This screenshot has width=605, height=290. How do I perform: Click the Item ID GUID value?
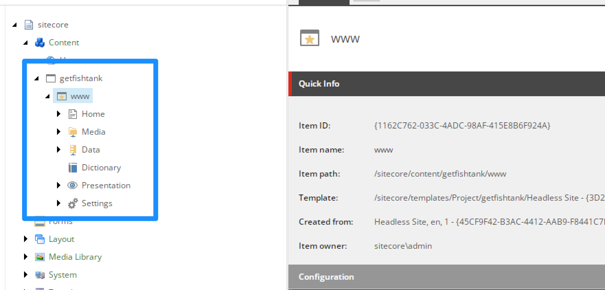click(462, 125)
